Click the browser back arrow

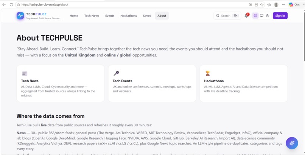4,5
